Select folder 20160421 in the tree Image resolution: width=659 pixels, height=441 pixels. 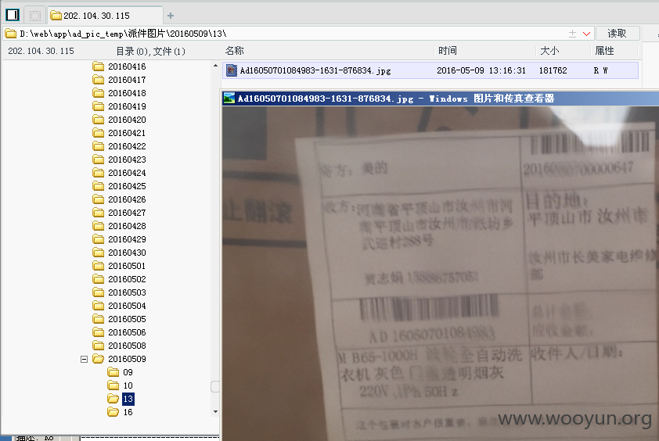click(x=127, y=133)
